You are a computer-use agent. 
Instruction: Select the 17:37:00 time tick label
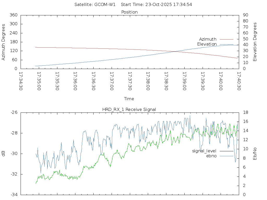click(112, 81)
